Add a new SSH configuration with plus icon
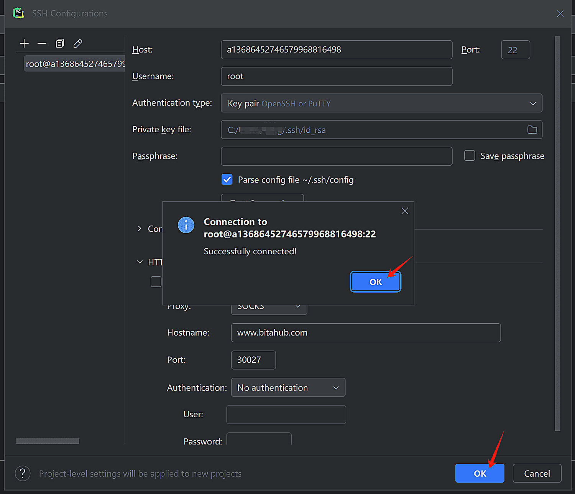 (24, 43)
